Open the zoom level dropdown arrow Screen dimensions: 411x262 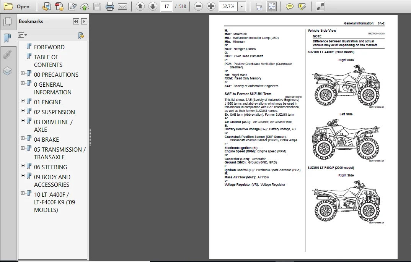(x=242, y=6)
